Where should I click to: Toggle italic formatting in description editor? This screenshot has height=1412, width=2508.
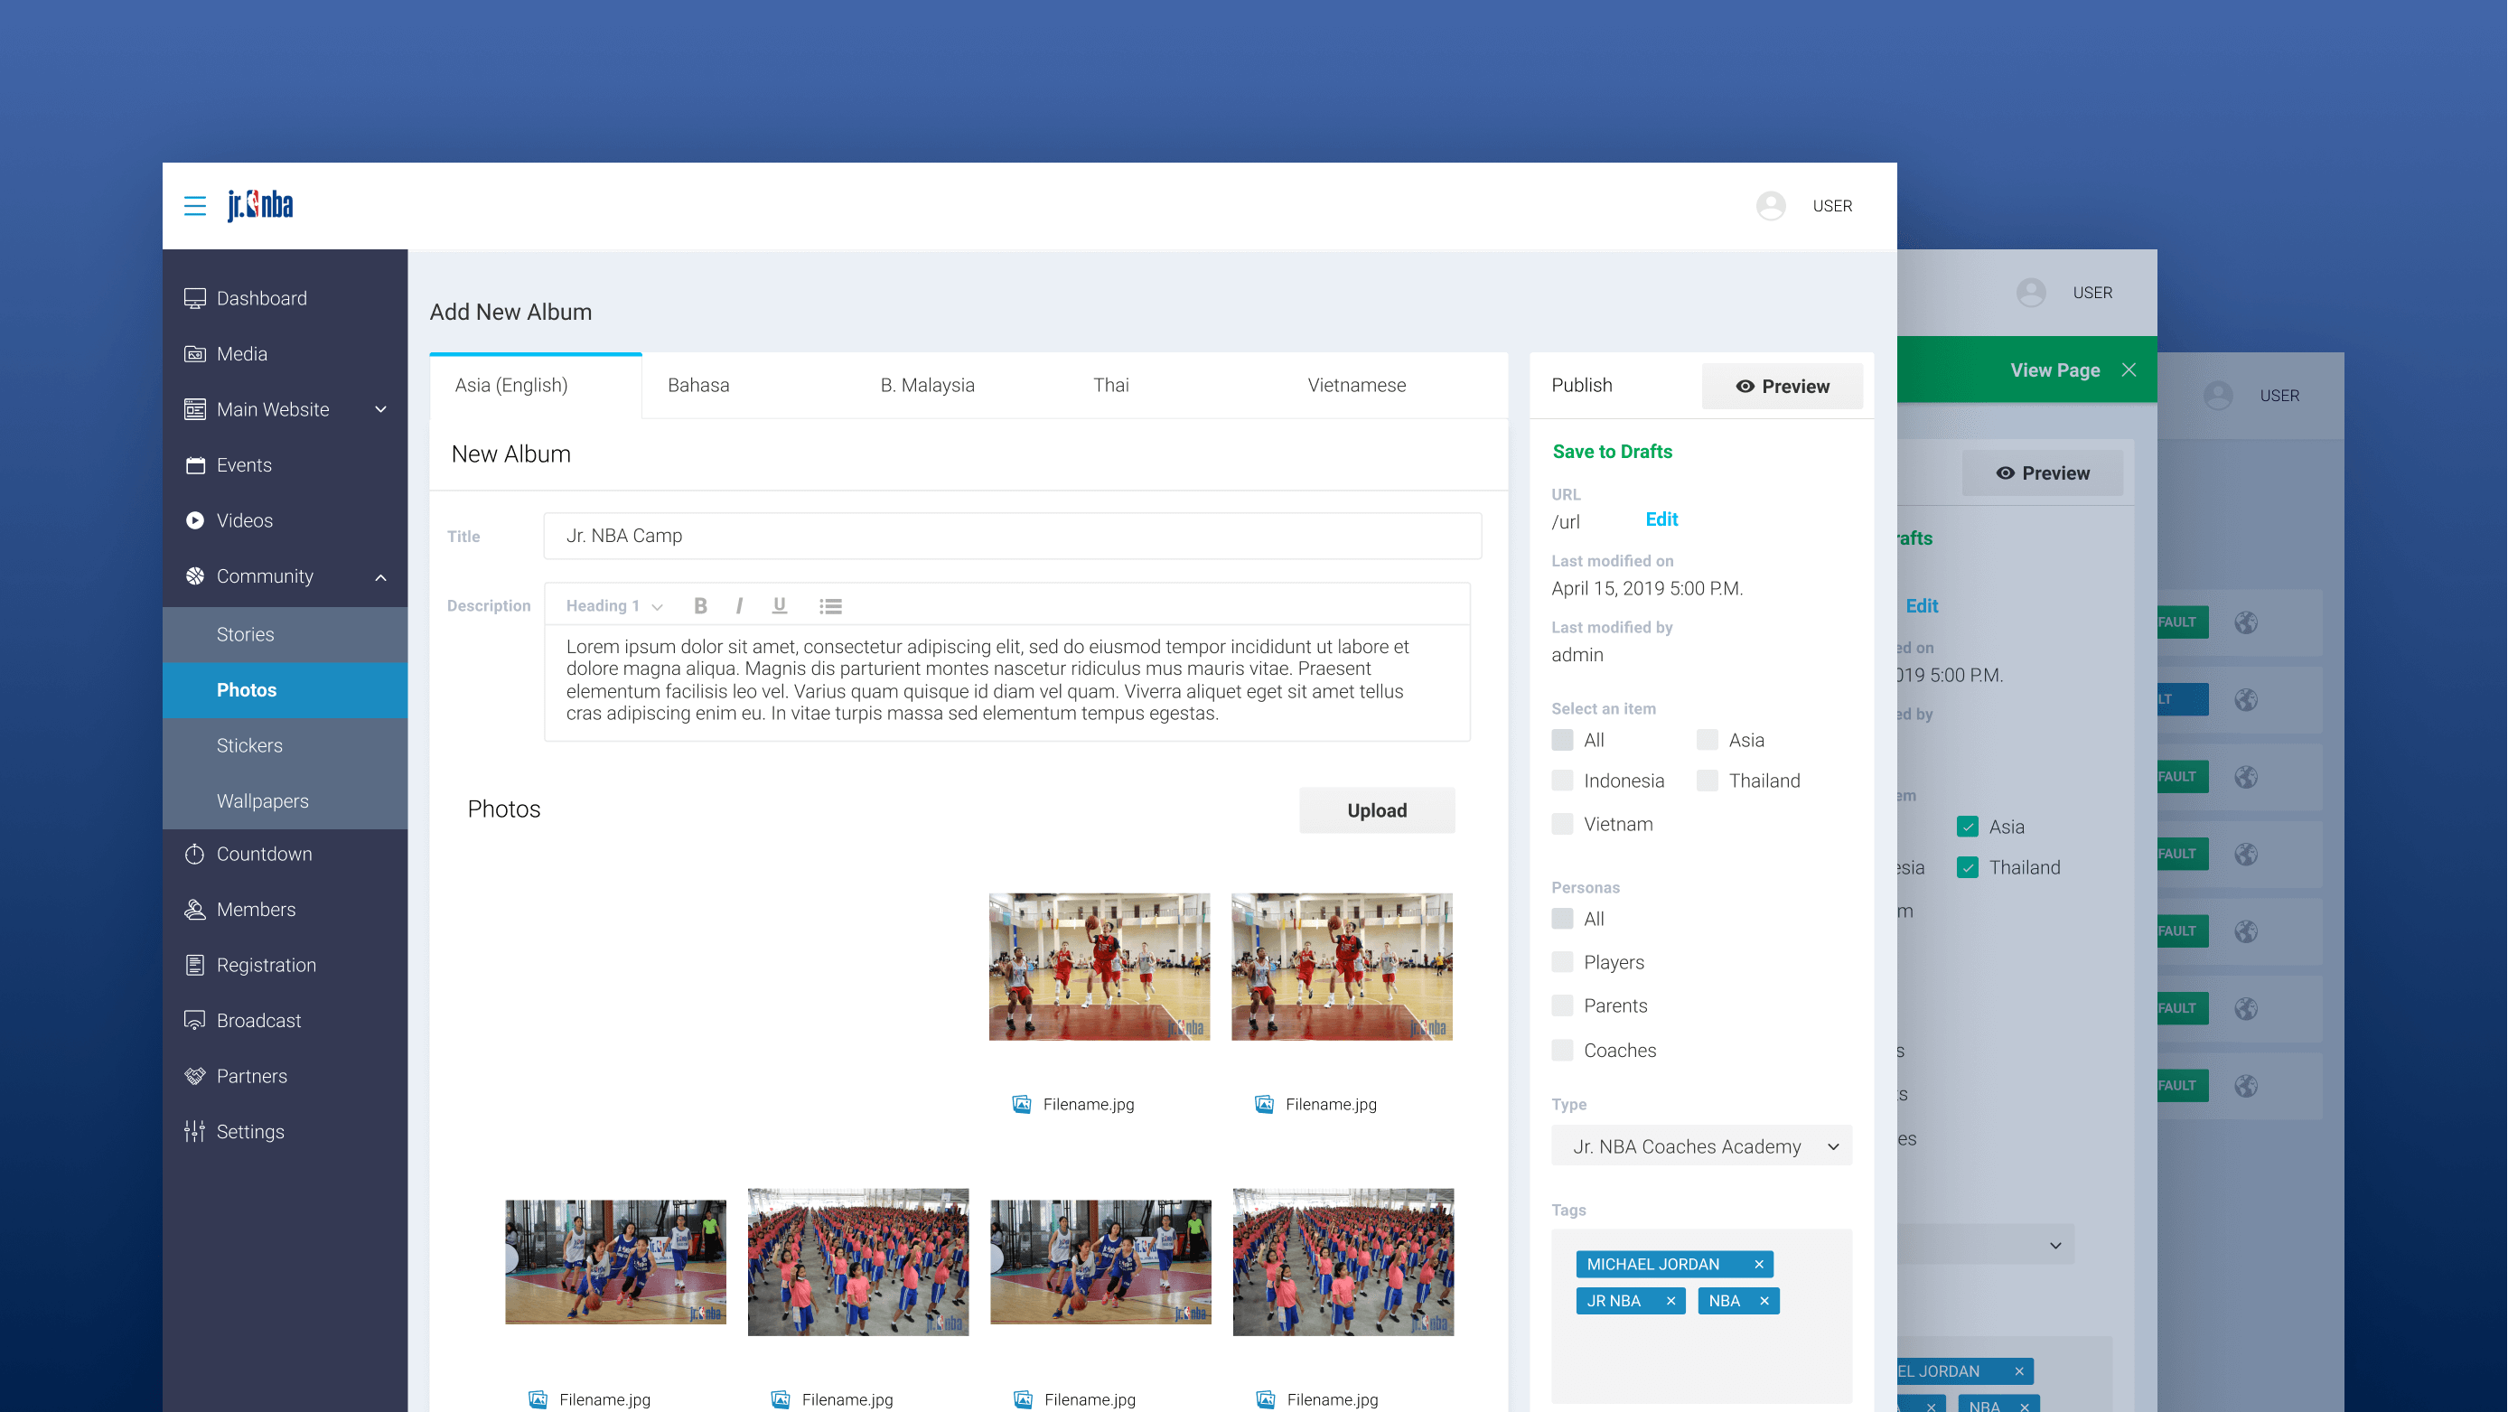(x=739, y=605)
